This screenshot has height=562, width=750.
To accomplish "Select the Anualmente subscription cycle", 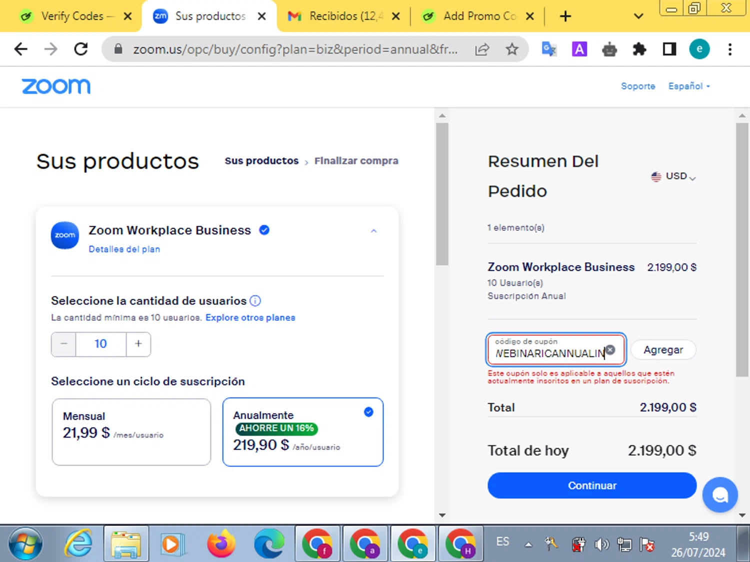I will click(x=303, y=432).
